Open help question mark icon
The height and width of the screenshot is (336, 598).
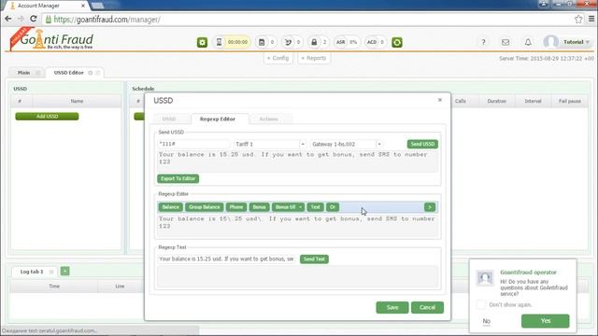pos(483,42)
